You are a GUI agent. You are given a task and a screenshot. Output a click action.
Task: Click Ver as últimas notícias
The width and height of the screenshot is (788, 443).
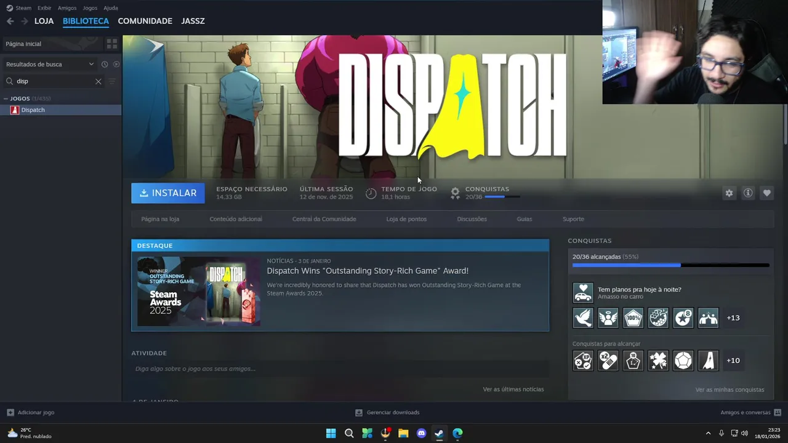click(x=513, y=389)
